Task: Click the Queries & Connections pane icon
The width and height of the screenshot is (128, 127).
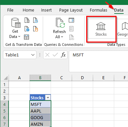Action: click(x=71, y=20)
